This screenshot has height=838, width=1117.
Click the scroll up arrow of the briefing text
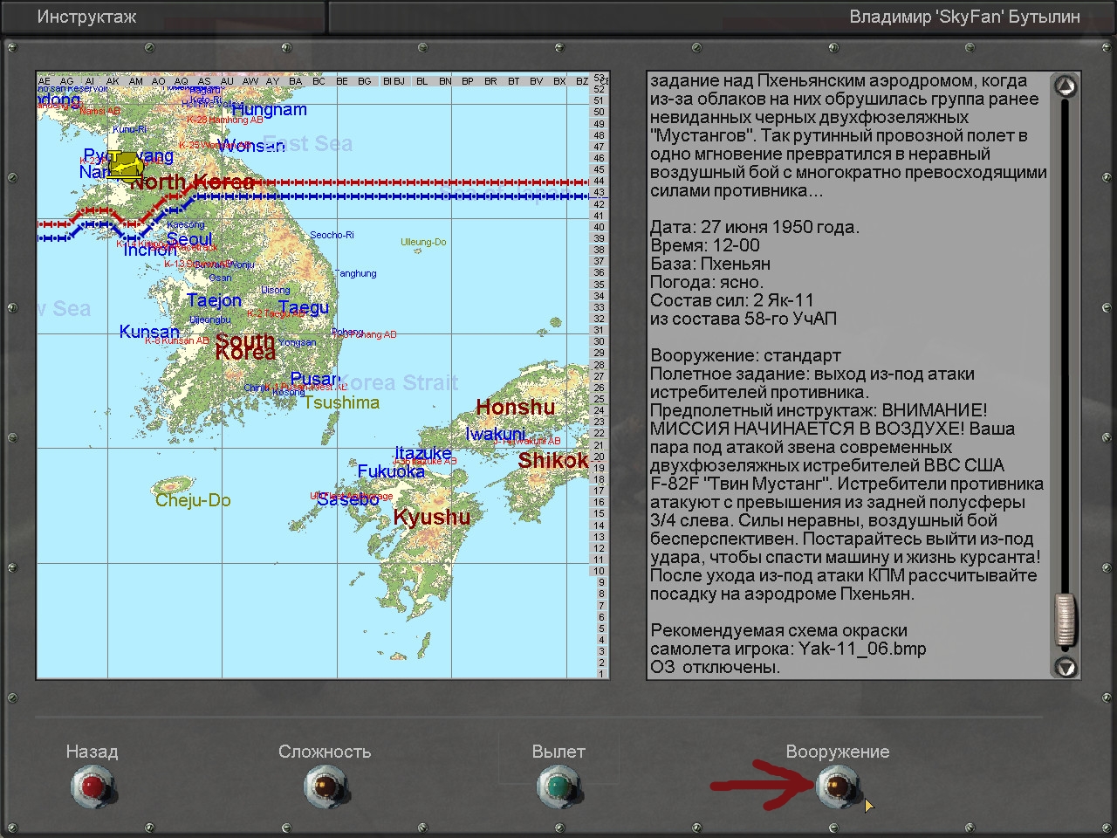click(x=1066, y=86)
